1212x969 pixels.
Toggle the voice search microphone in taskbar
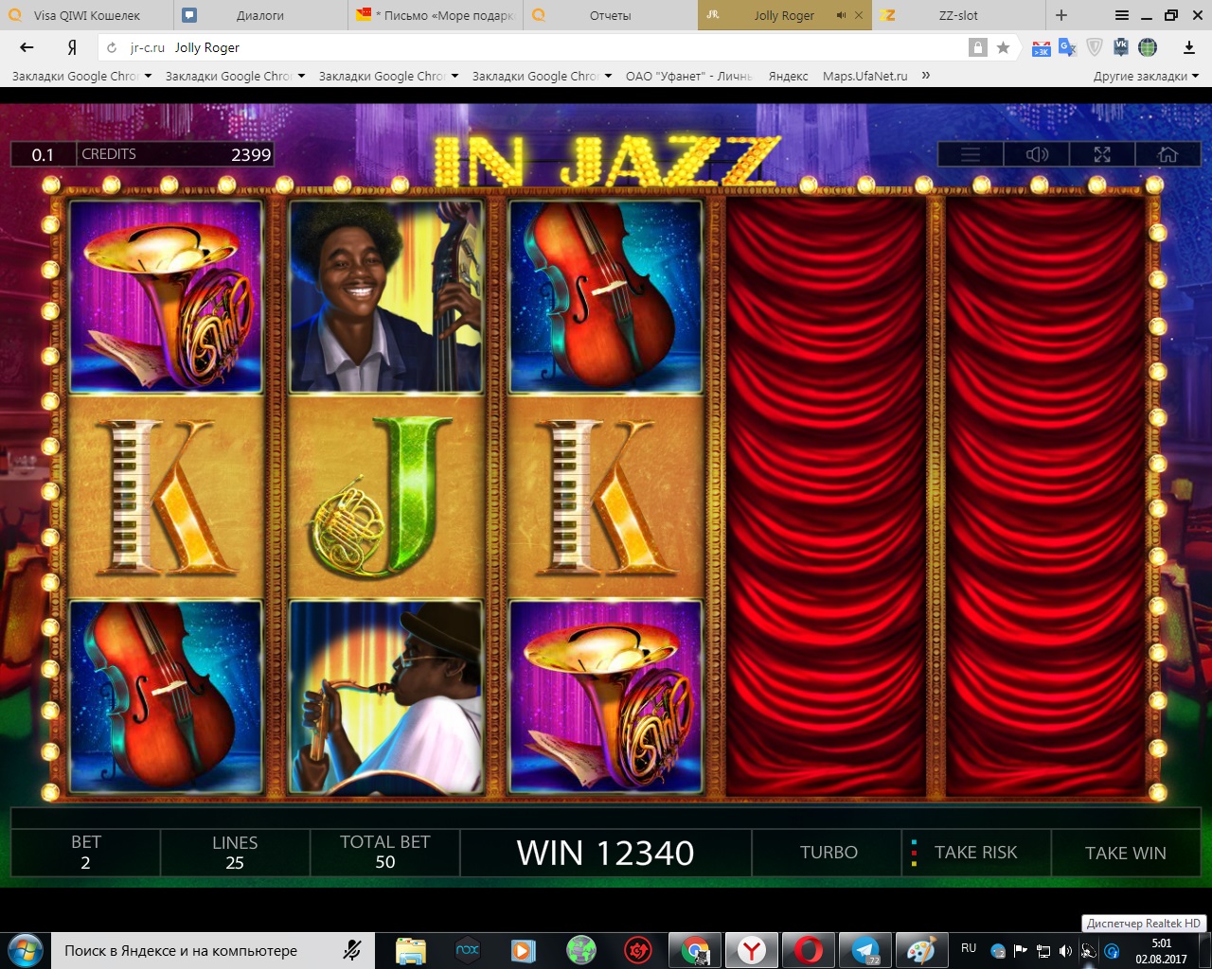tap(352, 950)
